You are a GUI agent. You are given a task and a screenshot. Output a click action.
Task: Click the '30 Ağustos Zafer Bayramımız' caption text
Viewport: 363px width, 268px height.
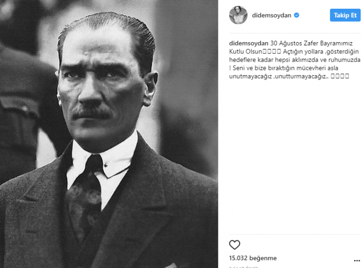point(311,43)
